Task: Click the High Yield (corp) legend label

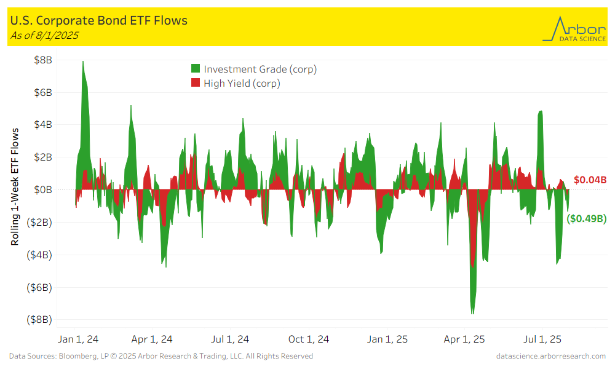Action: click(x=242, y=84)
